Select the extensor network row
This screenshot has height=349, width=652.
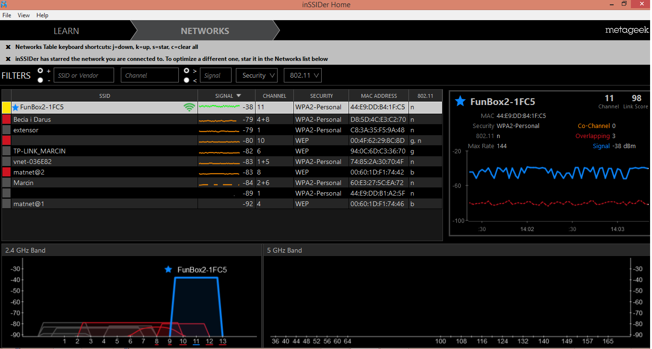[222, 130]
